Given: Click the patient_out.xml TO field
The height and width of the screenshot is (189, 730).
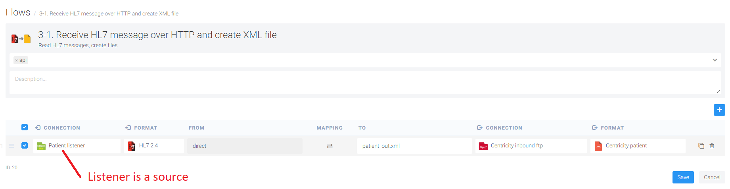Looking at the screenshot, I should click(414, 146).
